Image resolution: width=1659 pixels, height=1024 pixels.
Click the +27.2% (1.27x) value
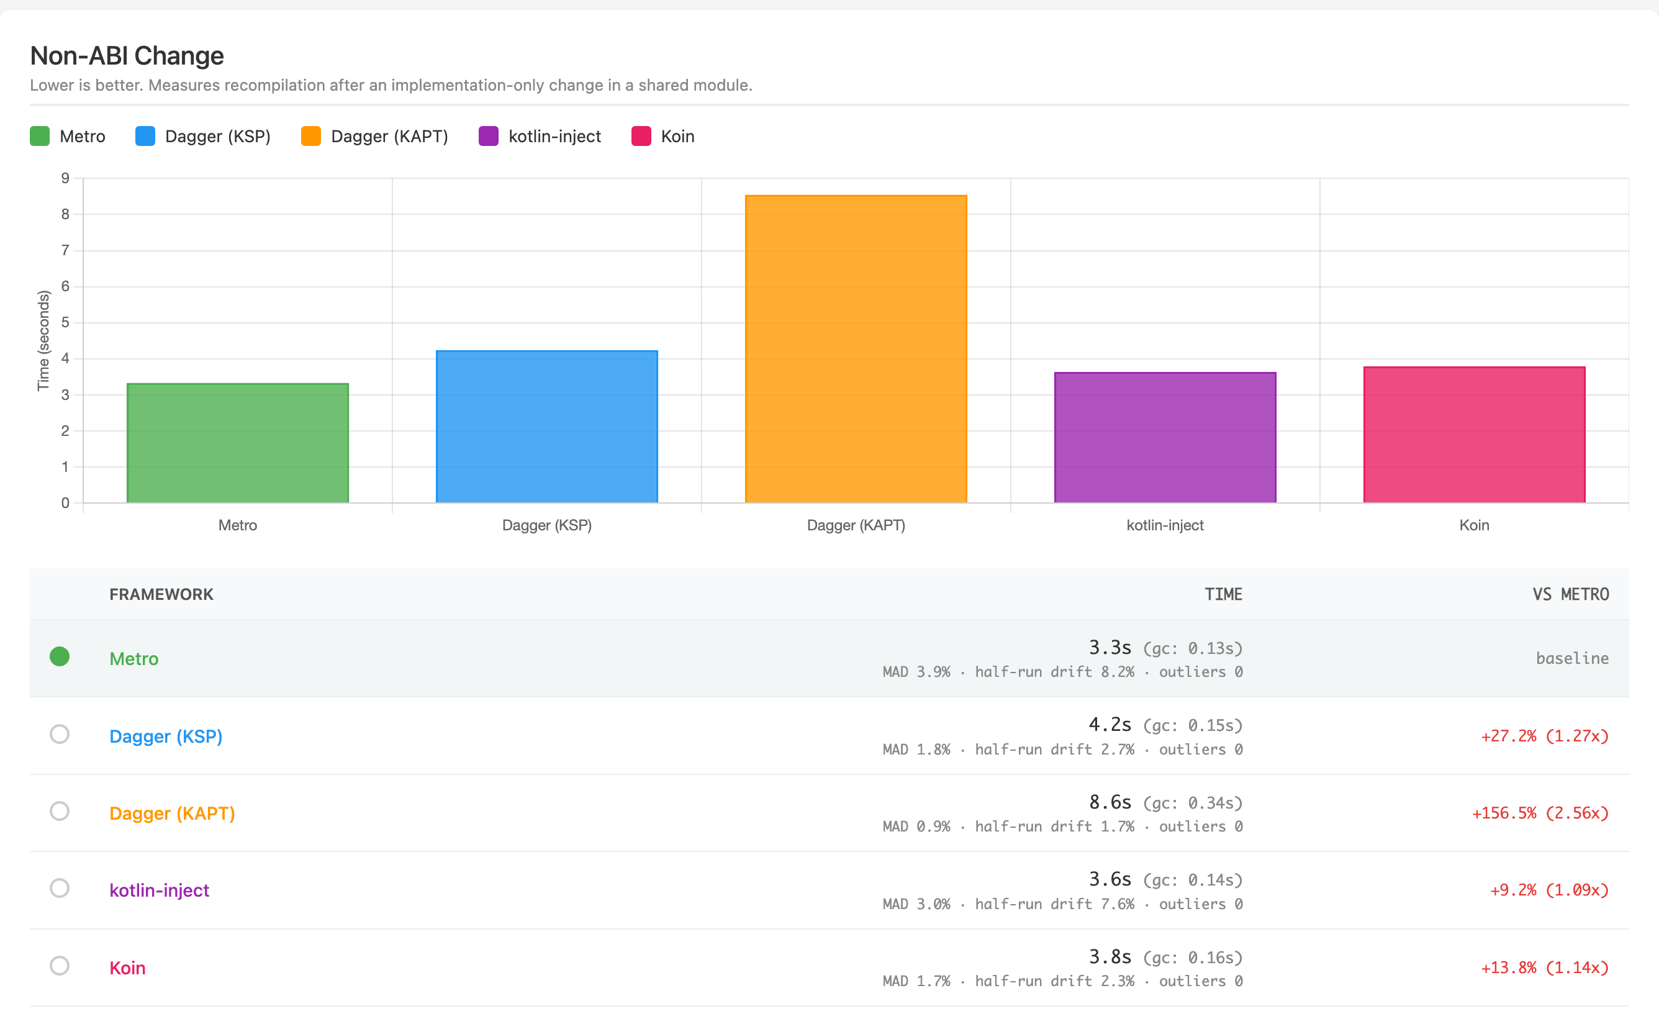1545,736
